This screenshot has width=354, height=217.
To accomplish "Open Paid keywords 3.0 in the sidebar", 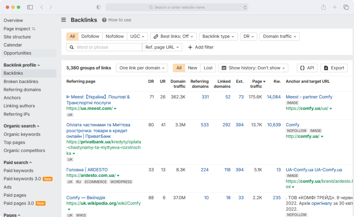I will click(x=22, y=179).
